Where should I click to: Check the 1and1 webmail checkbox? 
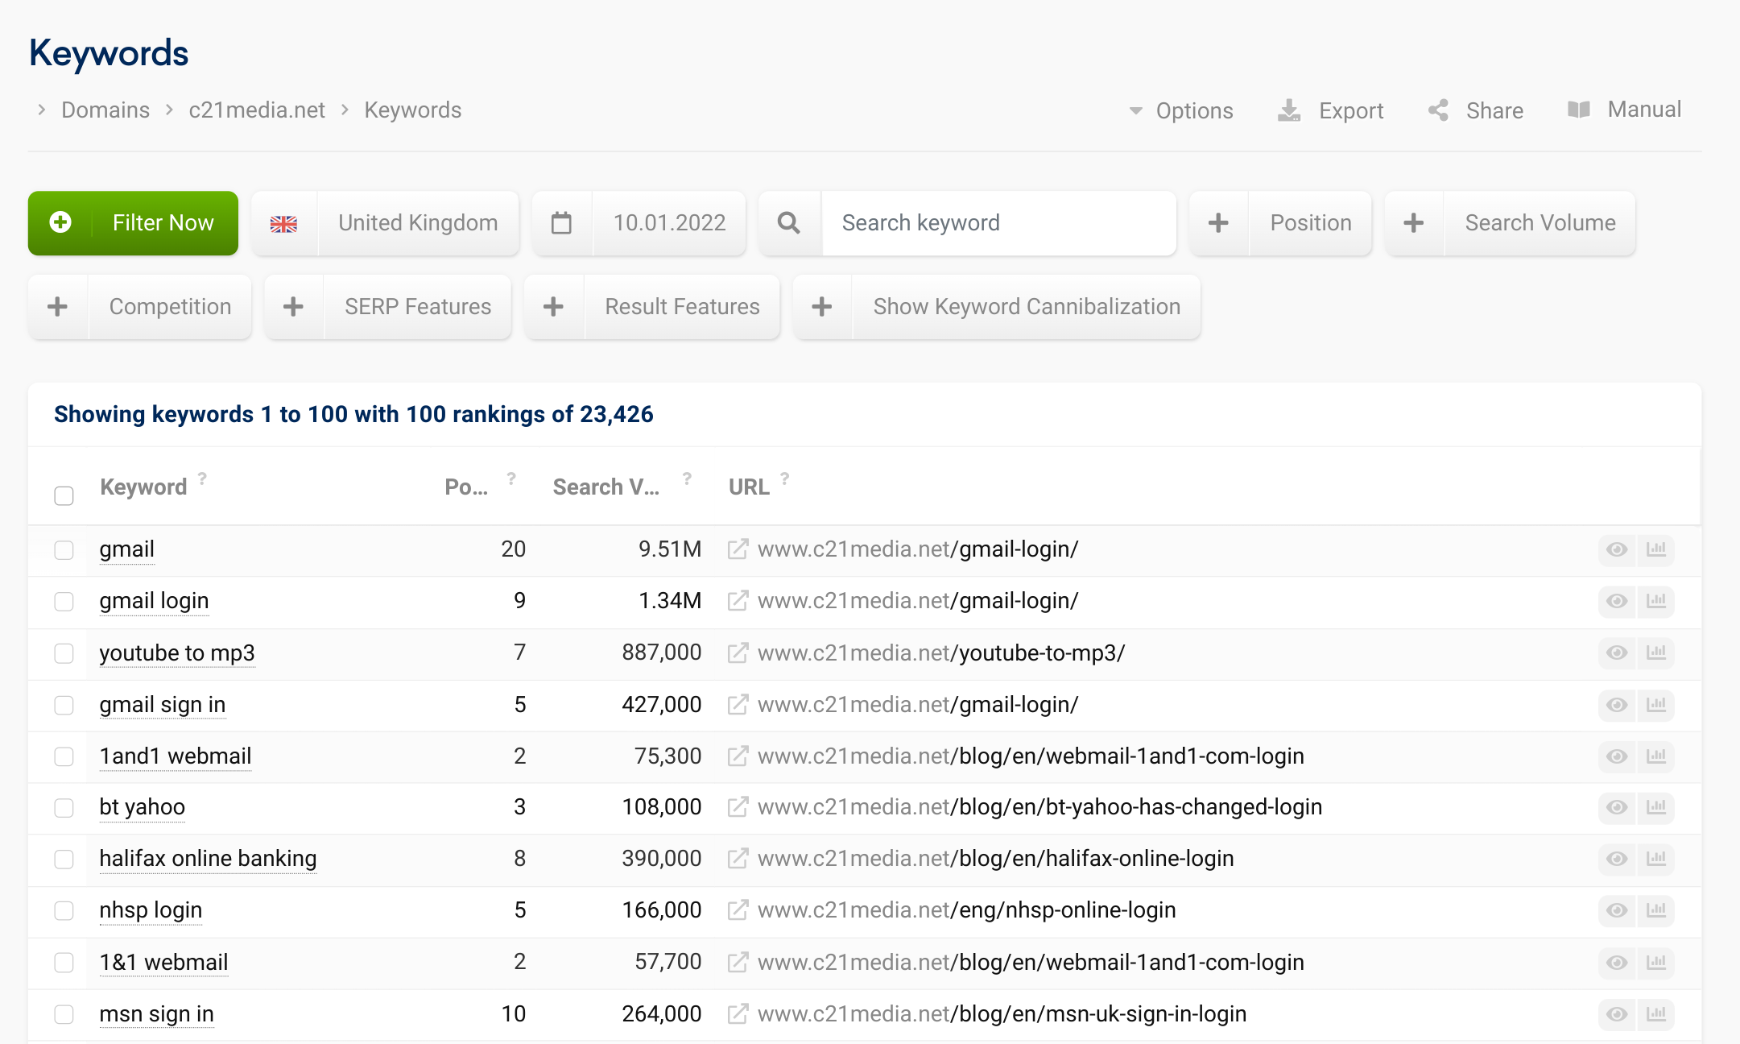64,757
